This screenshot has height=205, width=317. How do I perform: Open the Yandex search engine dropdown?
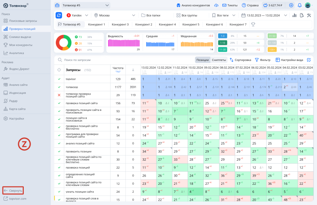77,15
